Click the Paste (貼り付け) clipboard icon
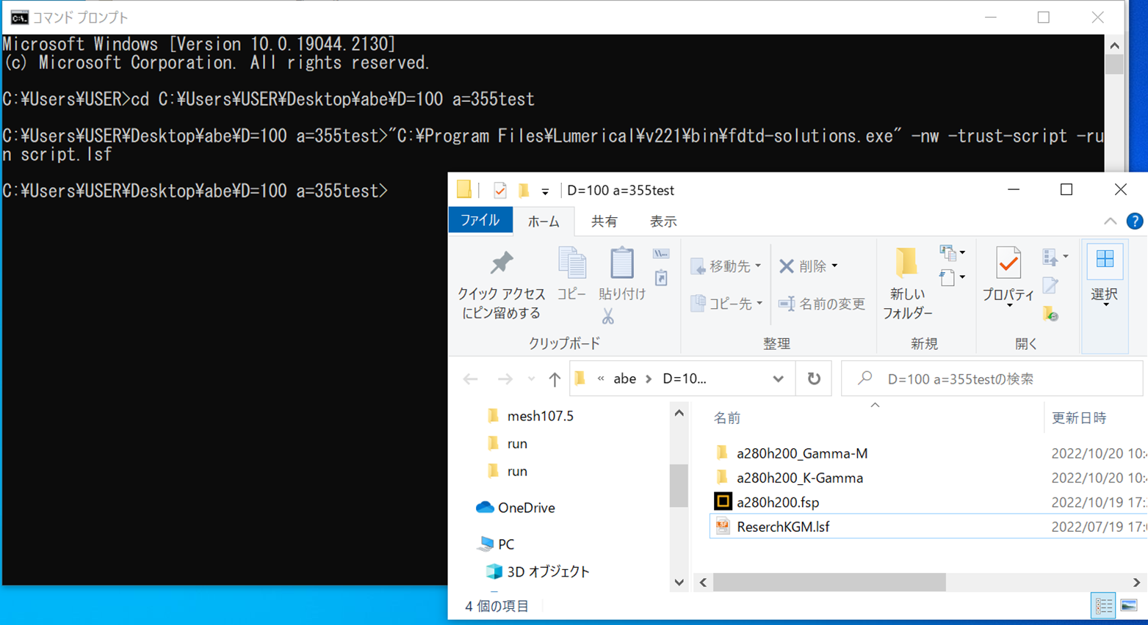Image resolution: width=1148 pixels, height=625 pixels. (x=621, y=263)
